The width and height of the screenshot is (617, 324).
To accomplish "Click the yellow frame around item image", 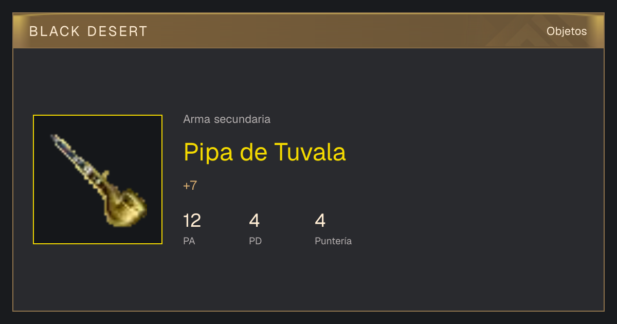I will 98,116.
